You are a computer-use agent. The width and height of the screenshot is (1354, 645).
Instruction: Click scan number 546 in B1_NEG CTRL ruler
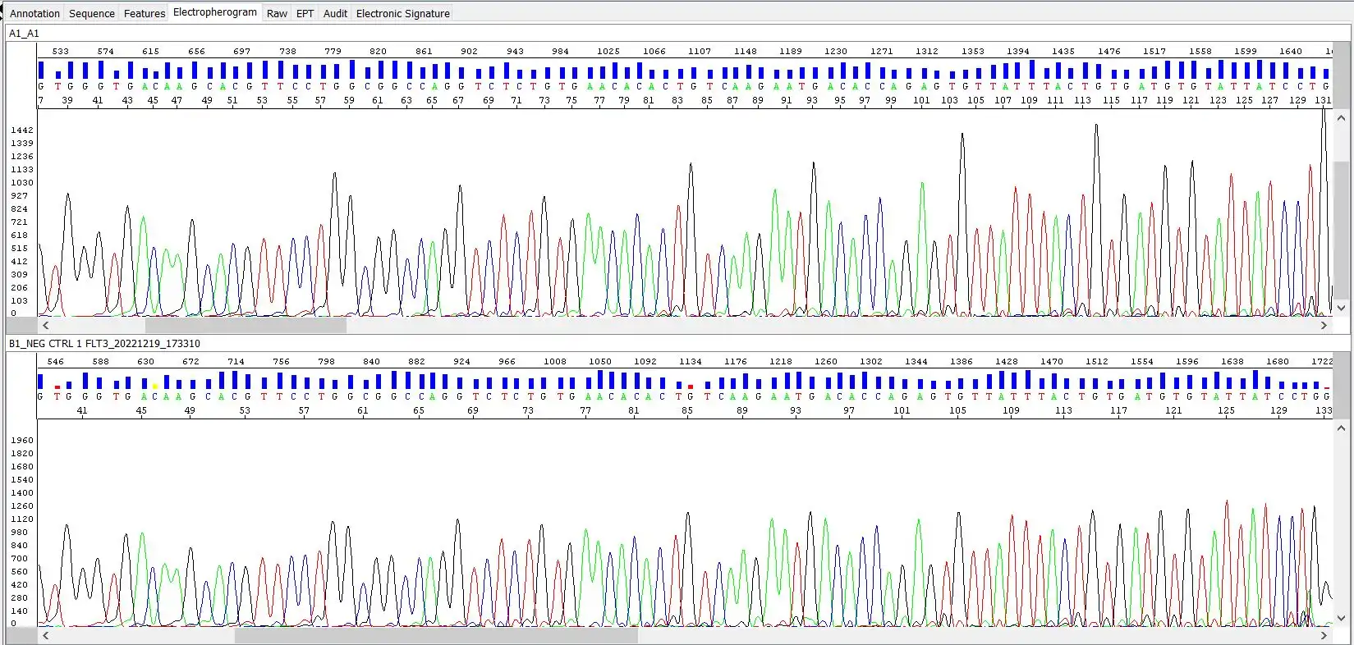[56, 361]
